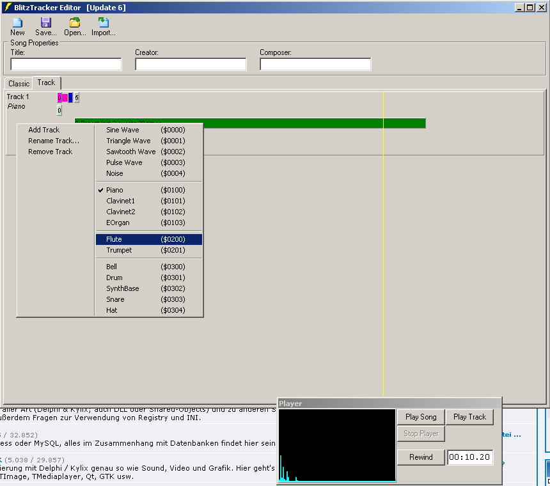Select Sine Wave ($0000) instrument
This screenshot has width=550, height=486.
click(x=149, y=130)
